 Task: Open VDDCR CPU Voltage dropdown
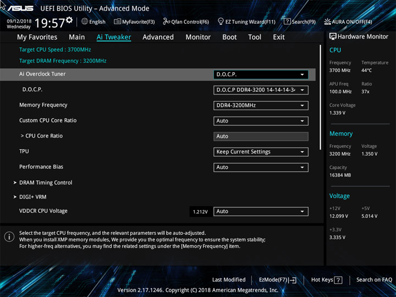pos(261,212)
